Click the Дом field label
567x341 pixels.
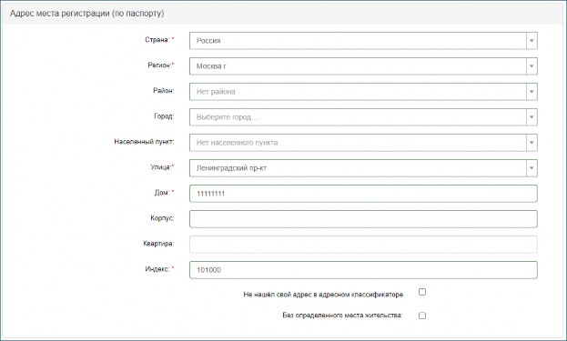point(164,193)
